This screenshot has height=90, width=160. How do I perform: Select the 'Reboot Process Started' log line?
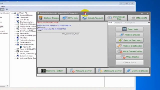click(54, 25)
